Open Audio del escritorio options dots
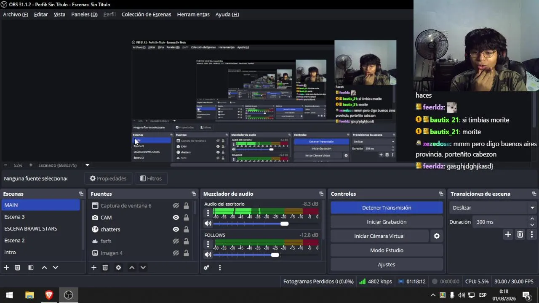This screenshot has width=539, height=303. tap(208, 213)
